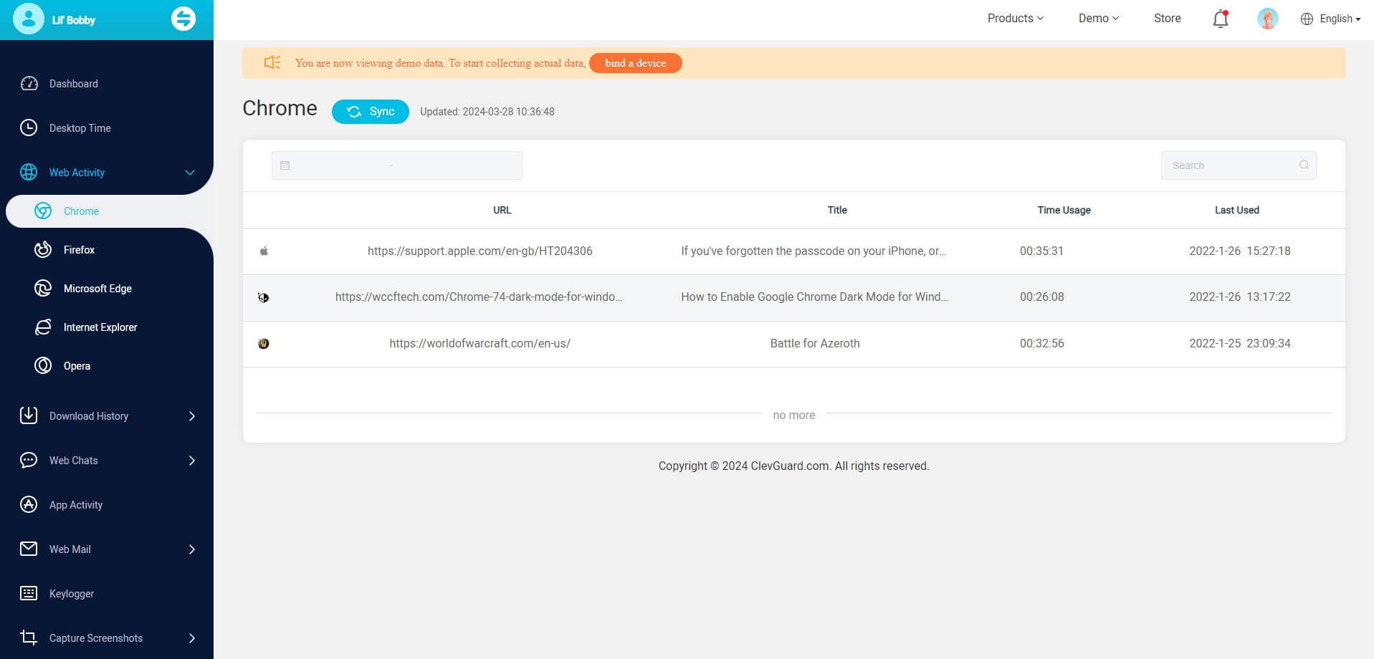Open the Products dropdown menu
The width and height of the screenshot is (1374, 659).
click(1016, 19)
